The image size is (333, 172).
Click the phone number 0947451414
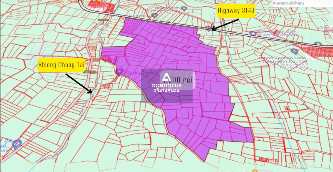pyautogui.click(x=166, y=91)
